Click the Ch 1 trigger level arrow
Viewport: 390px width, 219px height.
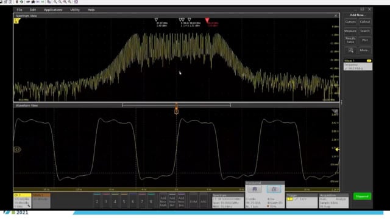point(337,150)
